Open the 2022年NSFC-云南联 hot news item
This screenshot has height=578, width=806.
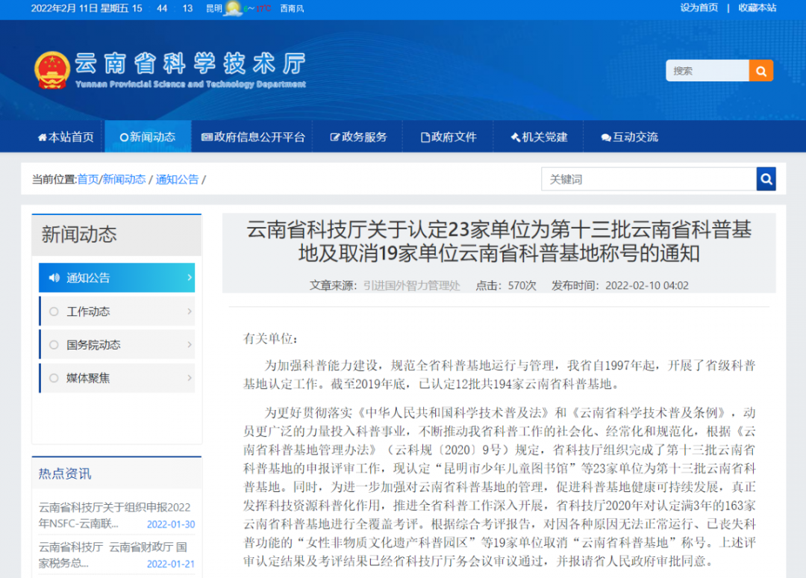[x=116, y=515]
